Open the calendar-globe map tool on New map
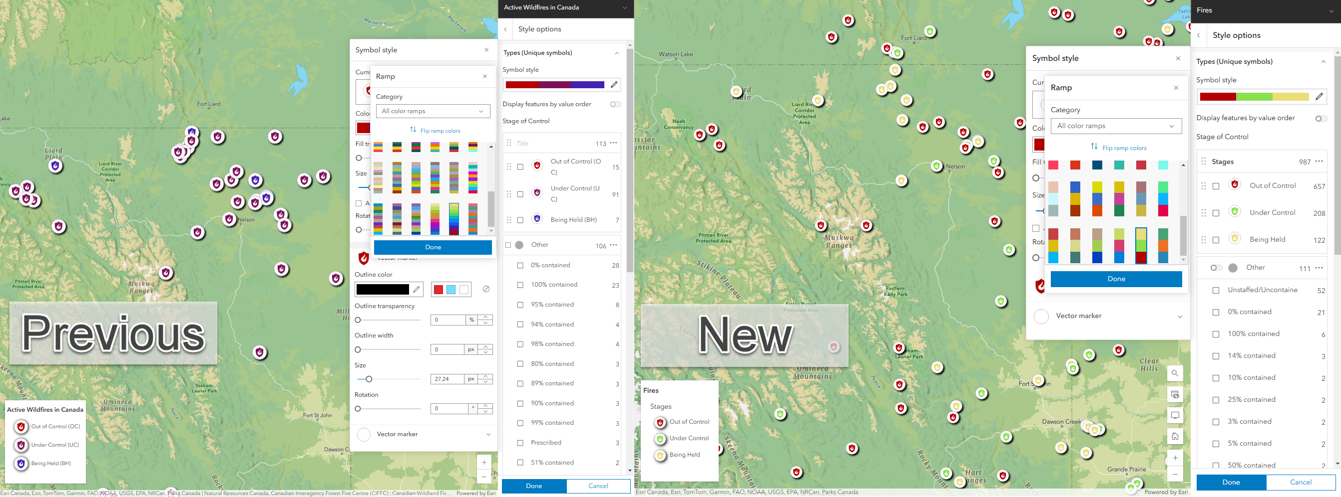The height and width of the screenshot is (497, 1341). [x=1175, y=394]
